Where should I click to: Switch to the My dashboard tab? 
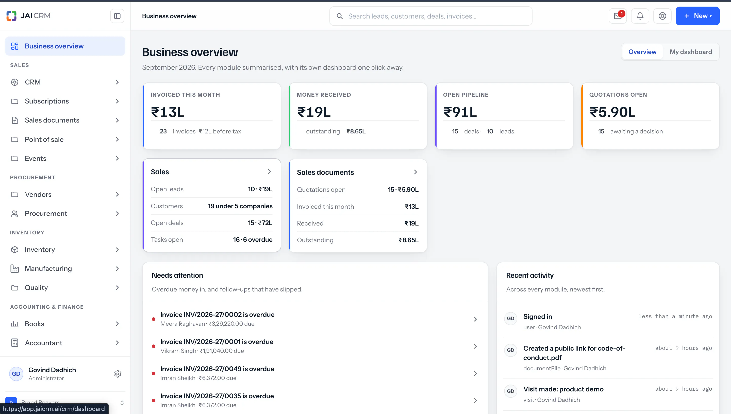(691, 52)
